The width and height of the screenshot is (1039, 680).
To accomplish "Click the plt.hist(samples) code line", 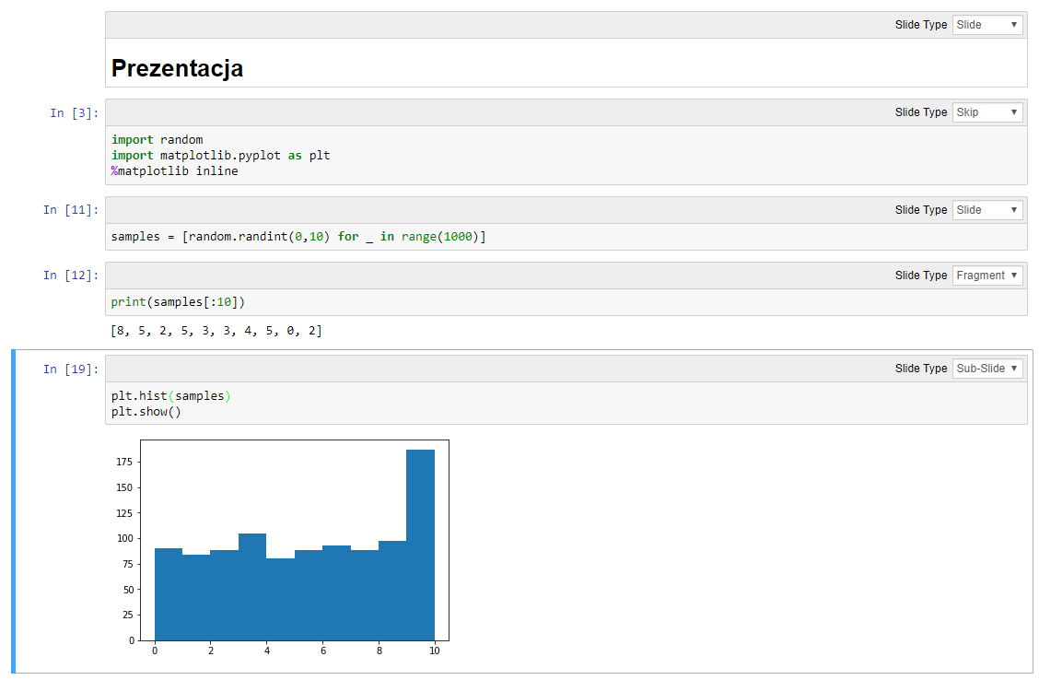I will click(171, 395).
